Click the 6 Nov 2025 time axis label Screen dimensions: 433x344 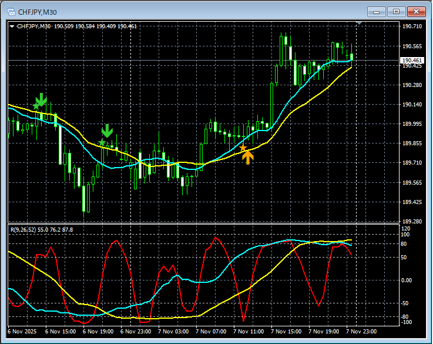coord(22,331)
